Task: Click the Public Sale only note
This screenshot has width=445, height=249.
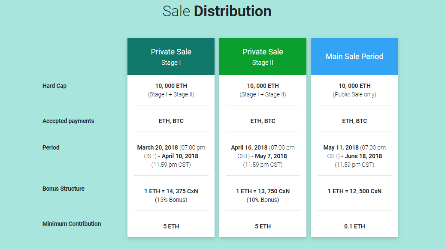Action: 354,94
